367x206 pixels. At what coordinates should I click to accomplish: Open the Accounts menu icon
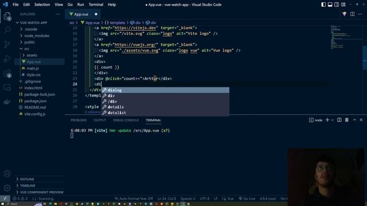pos(7,174)
